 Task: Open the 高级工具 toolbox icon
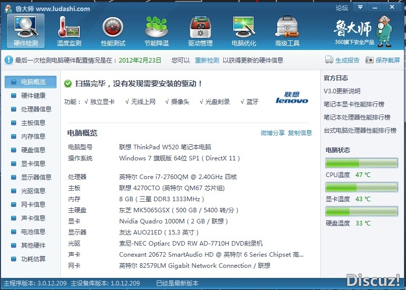pyautogui.click(x=287, y=31)
